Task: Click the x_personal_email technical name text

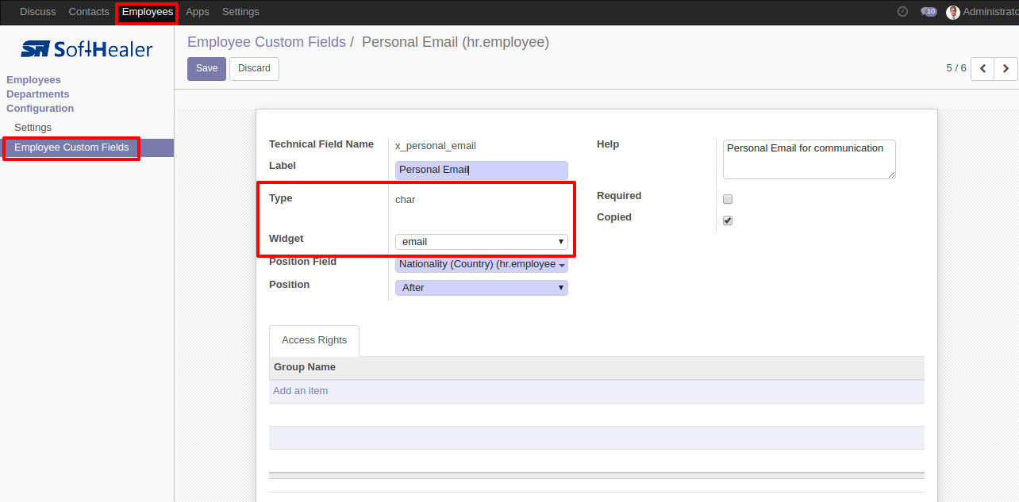Action: click(x=436, y=146)
